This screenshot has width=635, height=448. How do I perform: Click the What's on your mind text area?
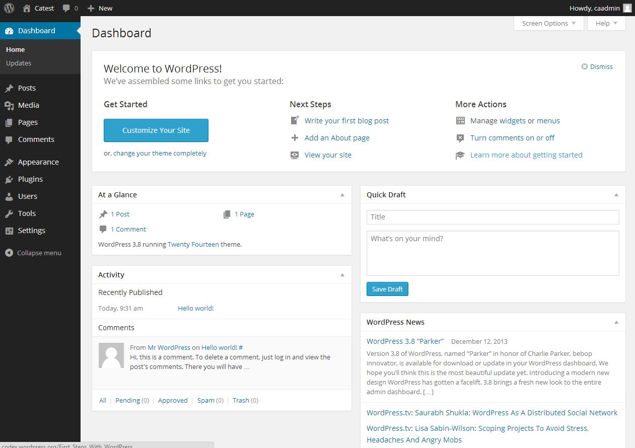coord(493,253)
